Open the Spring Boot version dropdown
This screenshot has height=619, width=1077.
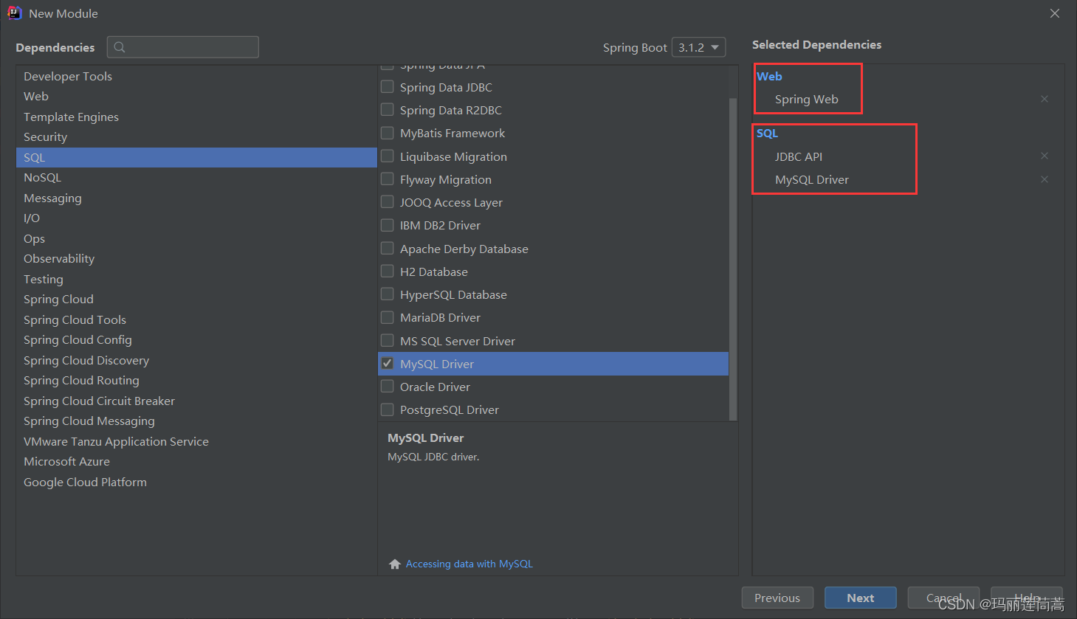(x=698, y=47)
